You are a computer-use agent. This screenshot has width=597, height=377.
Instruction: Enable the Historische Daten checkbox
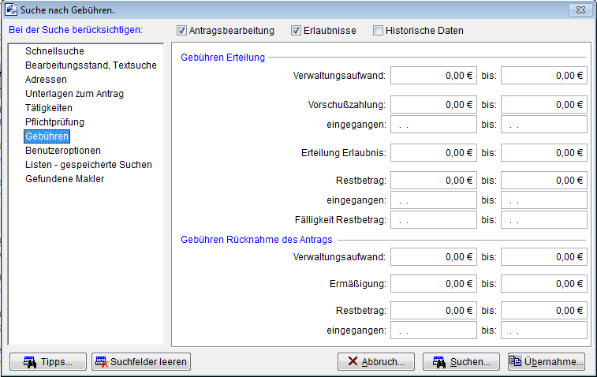coord(379,31)
